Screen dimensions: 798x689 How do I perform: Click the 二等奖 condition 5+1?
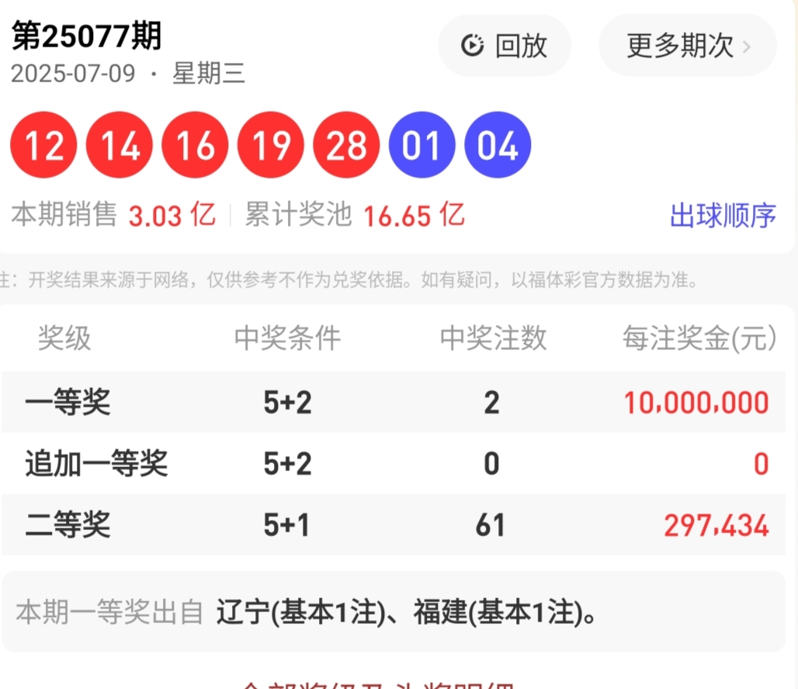click(286, 525)
